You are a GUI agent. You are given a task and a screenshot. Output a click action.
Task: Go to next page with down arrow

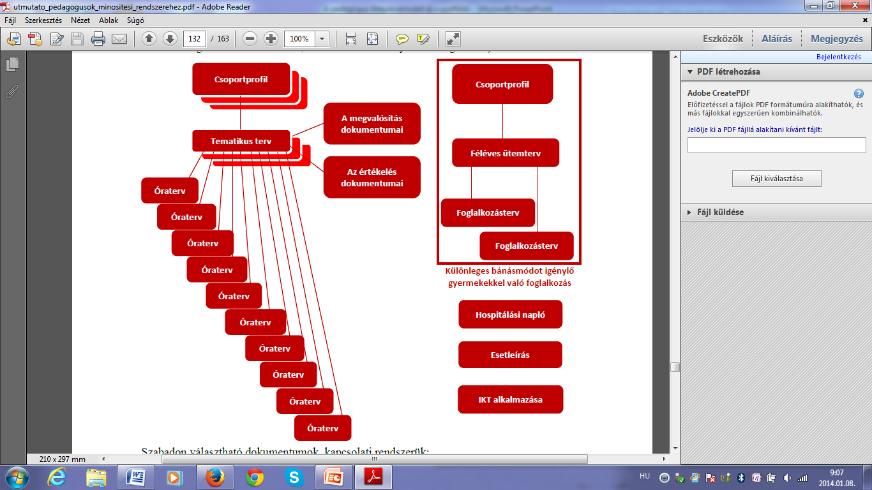pyautogui.click(x=170, y=39)
